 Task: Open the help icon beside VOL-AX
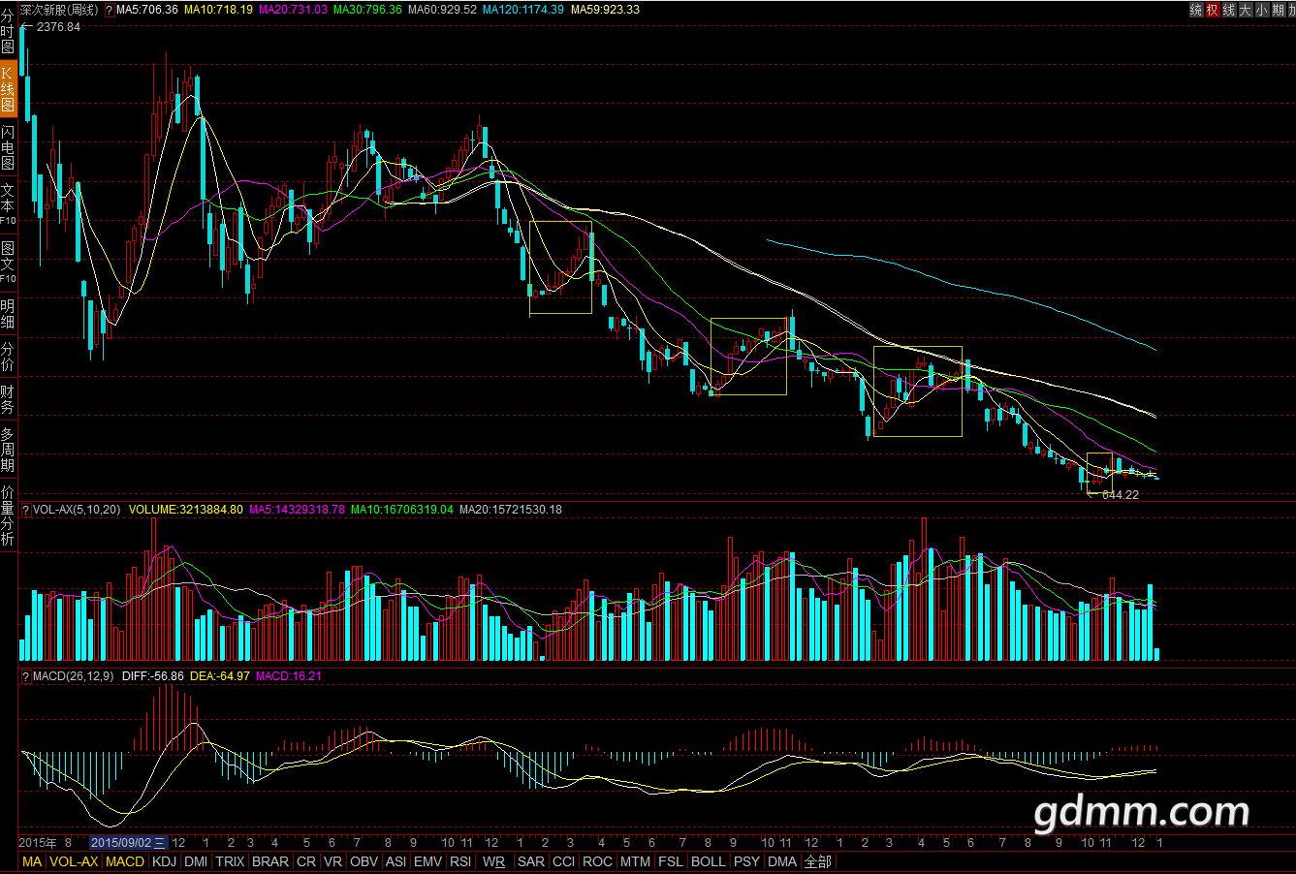coord(26,510)
